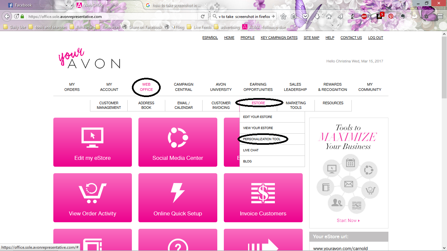Image resolution: width=447 pixels, height=251 pixels.
Task: Open the downloads arrow icon
Action: [317, 16]
